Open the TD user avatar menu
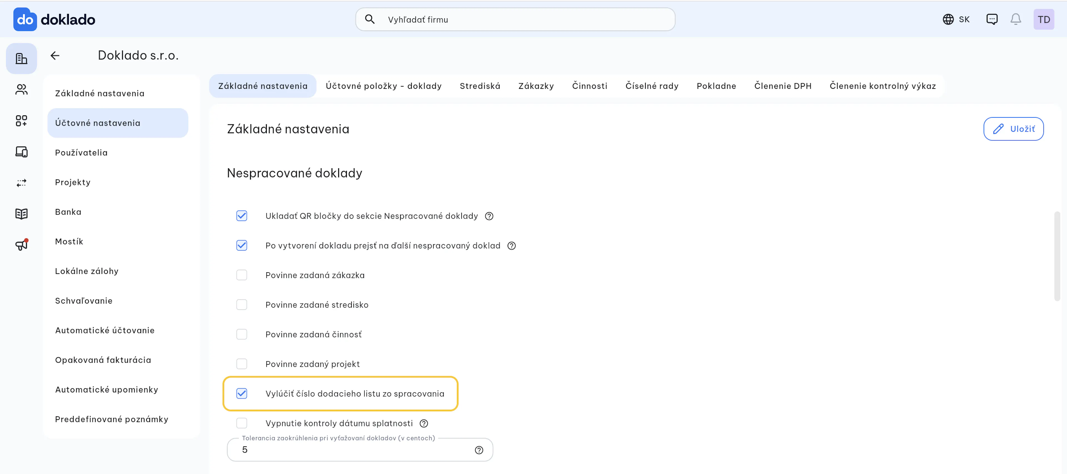This screenshot has width=1067, height=474. click(x=1044, y=19)
